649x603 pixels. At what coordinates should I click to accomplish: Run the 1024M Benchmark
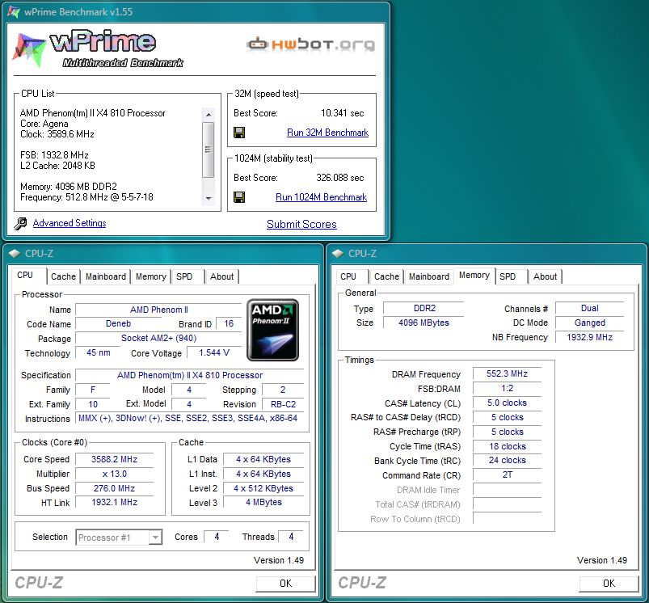tap(321, 197)
